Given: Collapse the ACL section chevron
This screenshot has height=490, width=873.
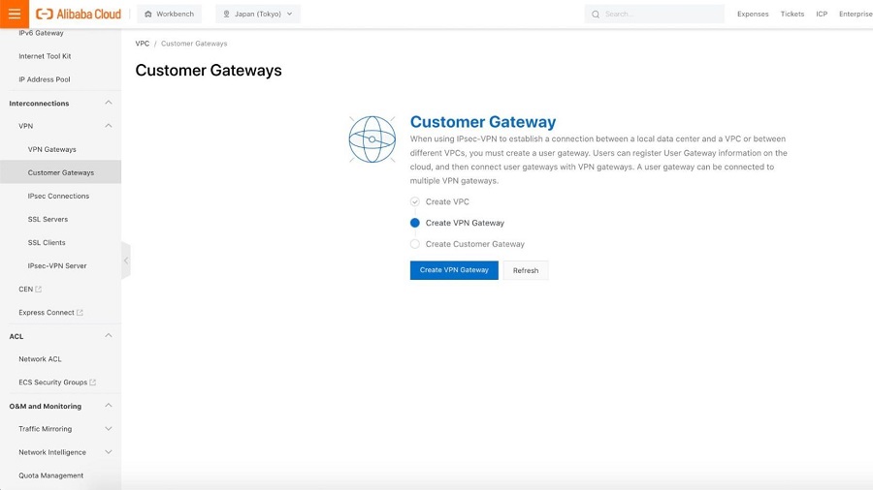Looking at the screenshot, I should pyautogui.click(x=109, y=336).
